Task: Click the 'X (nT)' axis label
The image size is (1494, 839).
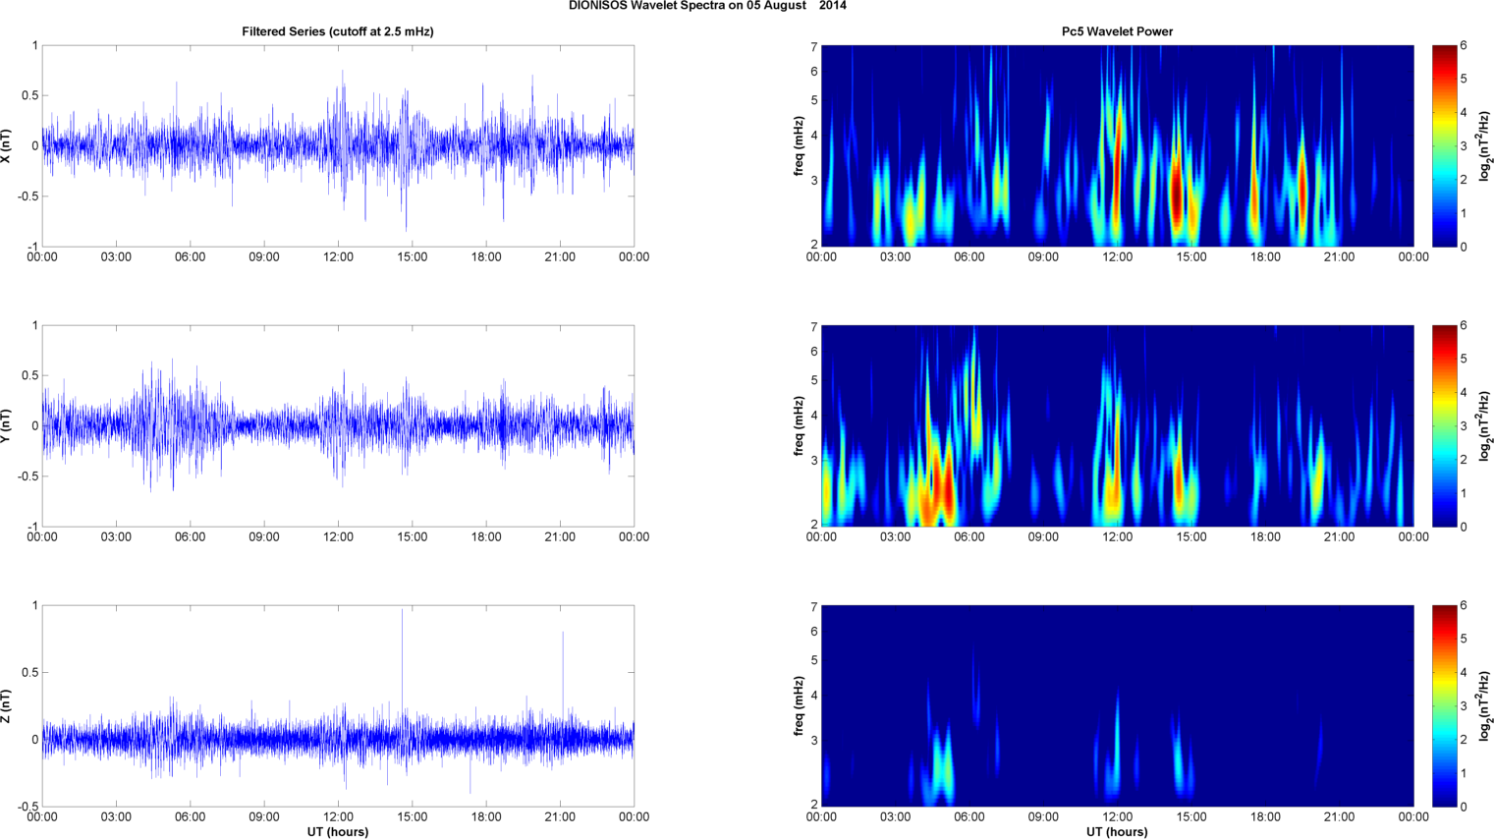Action: (7, 145)
